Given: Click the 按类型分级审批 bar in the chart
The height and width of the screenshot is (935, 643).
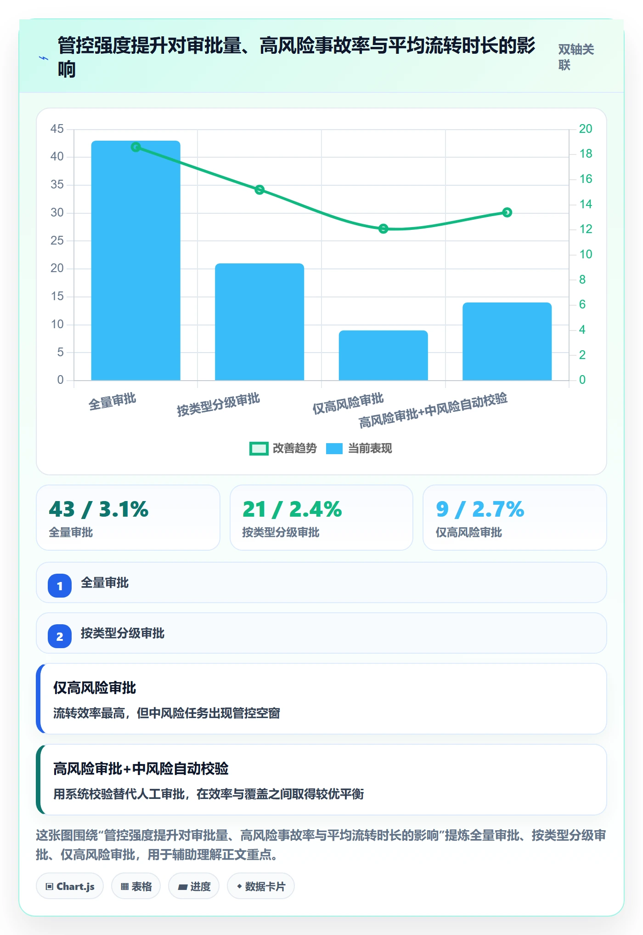Looking at the screenshot, I should point(259,322).
